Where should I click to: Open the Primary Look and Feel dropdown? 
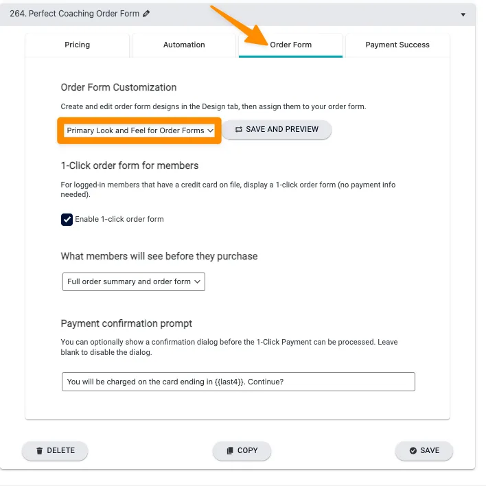pyautogui.click(x=140, y=130)
